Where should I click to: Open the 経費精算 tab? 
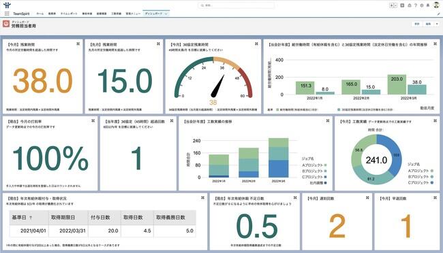(102, 14)
